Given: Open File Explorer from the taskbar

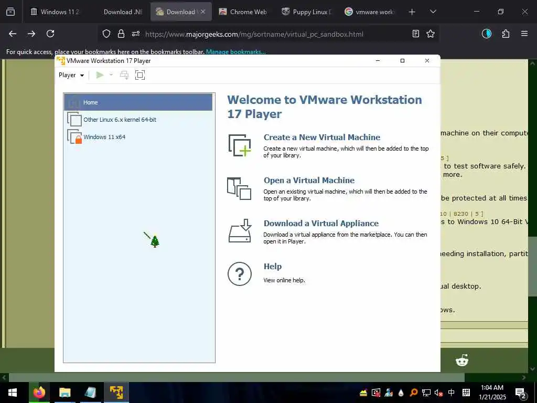Looking at the screenshot, I should tap(65, 393).
